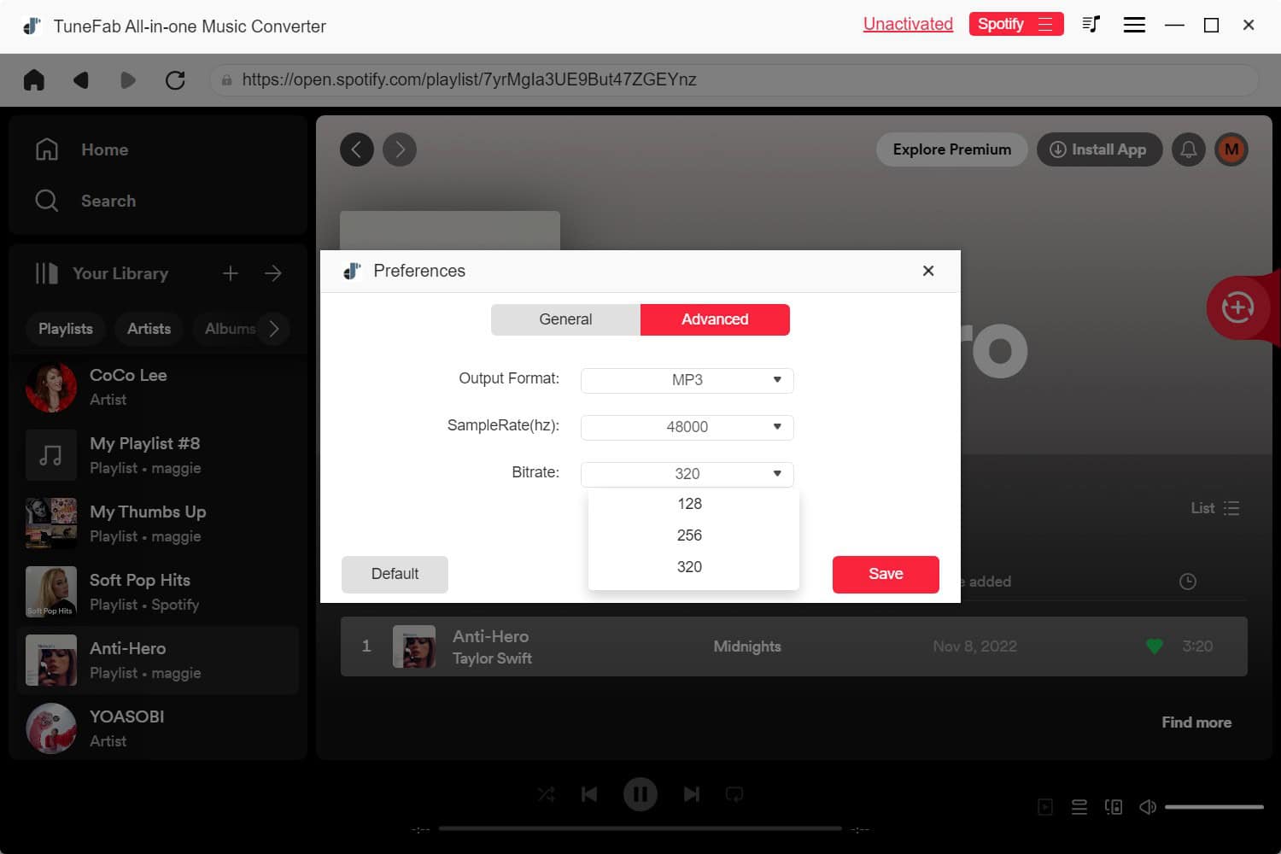Click the Unactivated link

(x=908, y=24)
